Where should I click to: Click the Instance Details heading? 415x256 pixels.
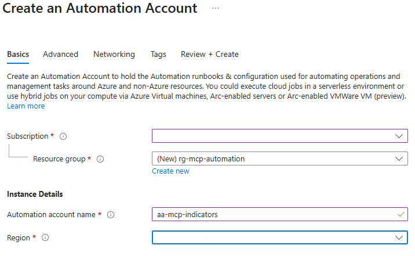[35, 194]
